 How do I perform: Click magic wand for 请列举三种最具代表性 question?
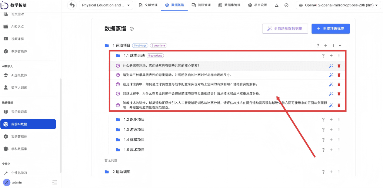pos(331,75)
